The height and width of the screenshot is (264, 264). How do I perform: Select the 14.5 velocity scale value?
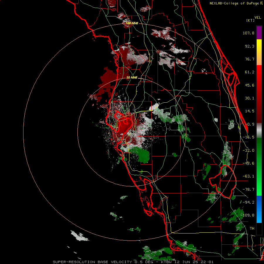(250, 111)
